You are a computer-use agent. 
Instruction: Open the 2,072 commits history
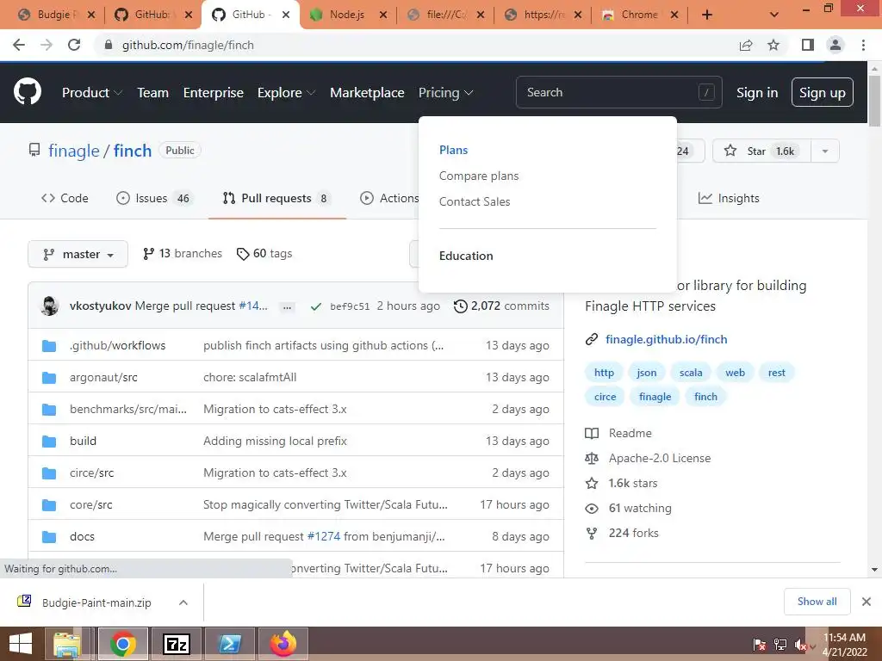[x=502, y=306]
